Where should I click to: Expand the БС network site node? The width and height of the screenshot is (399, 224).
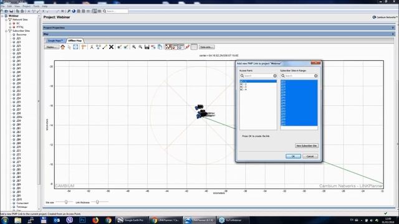10,24
